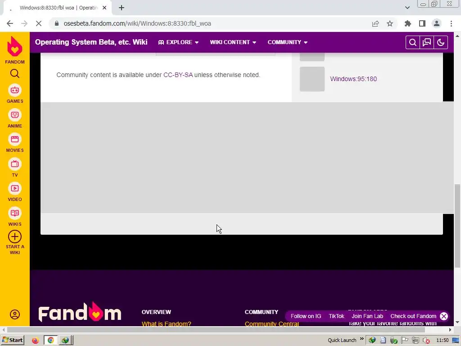Screen dimensions: 461x346
Task: Click the taskbar clock 11:50
Action: coord(442,341)
